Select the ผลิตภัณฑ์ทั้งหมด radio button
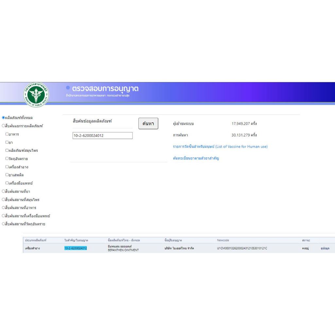Image resolution: width=335 pixels, height=335 pixels. pyautogui.click(x=4, y=118)
